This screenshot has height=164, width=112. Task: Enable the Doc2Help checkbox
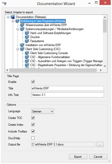pyautogui.click(x=33, y=138)
